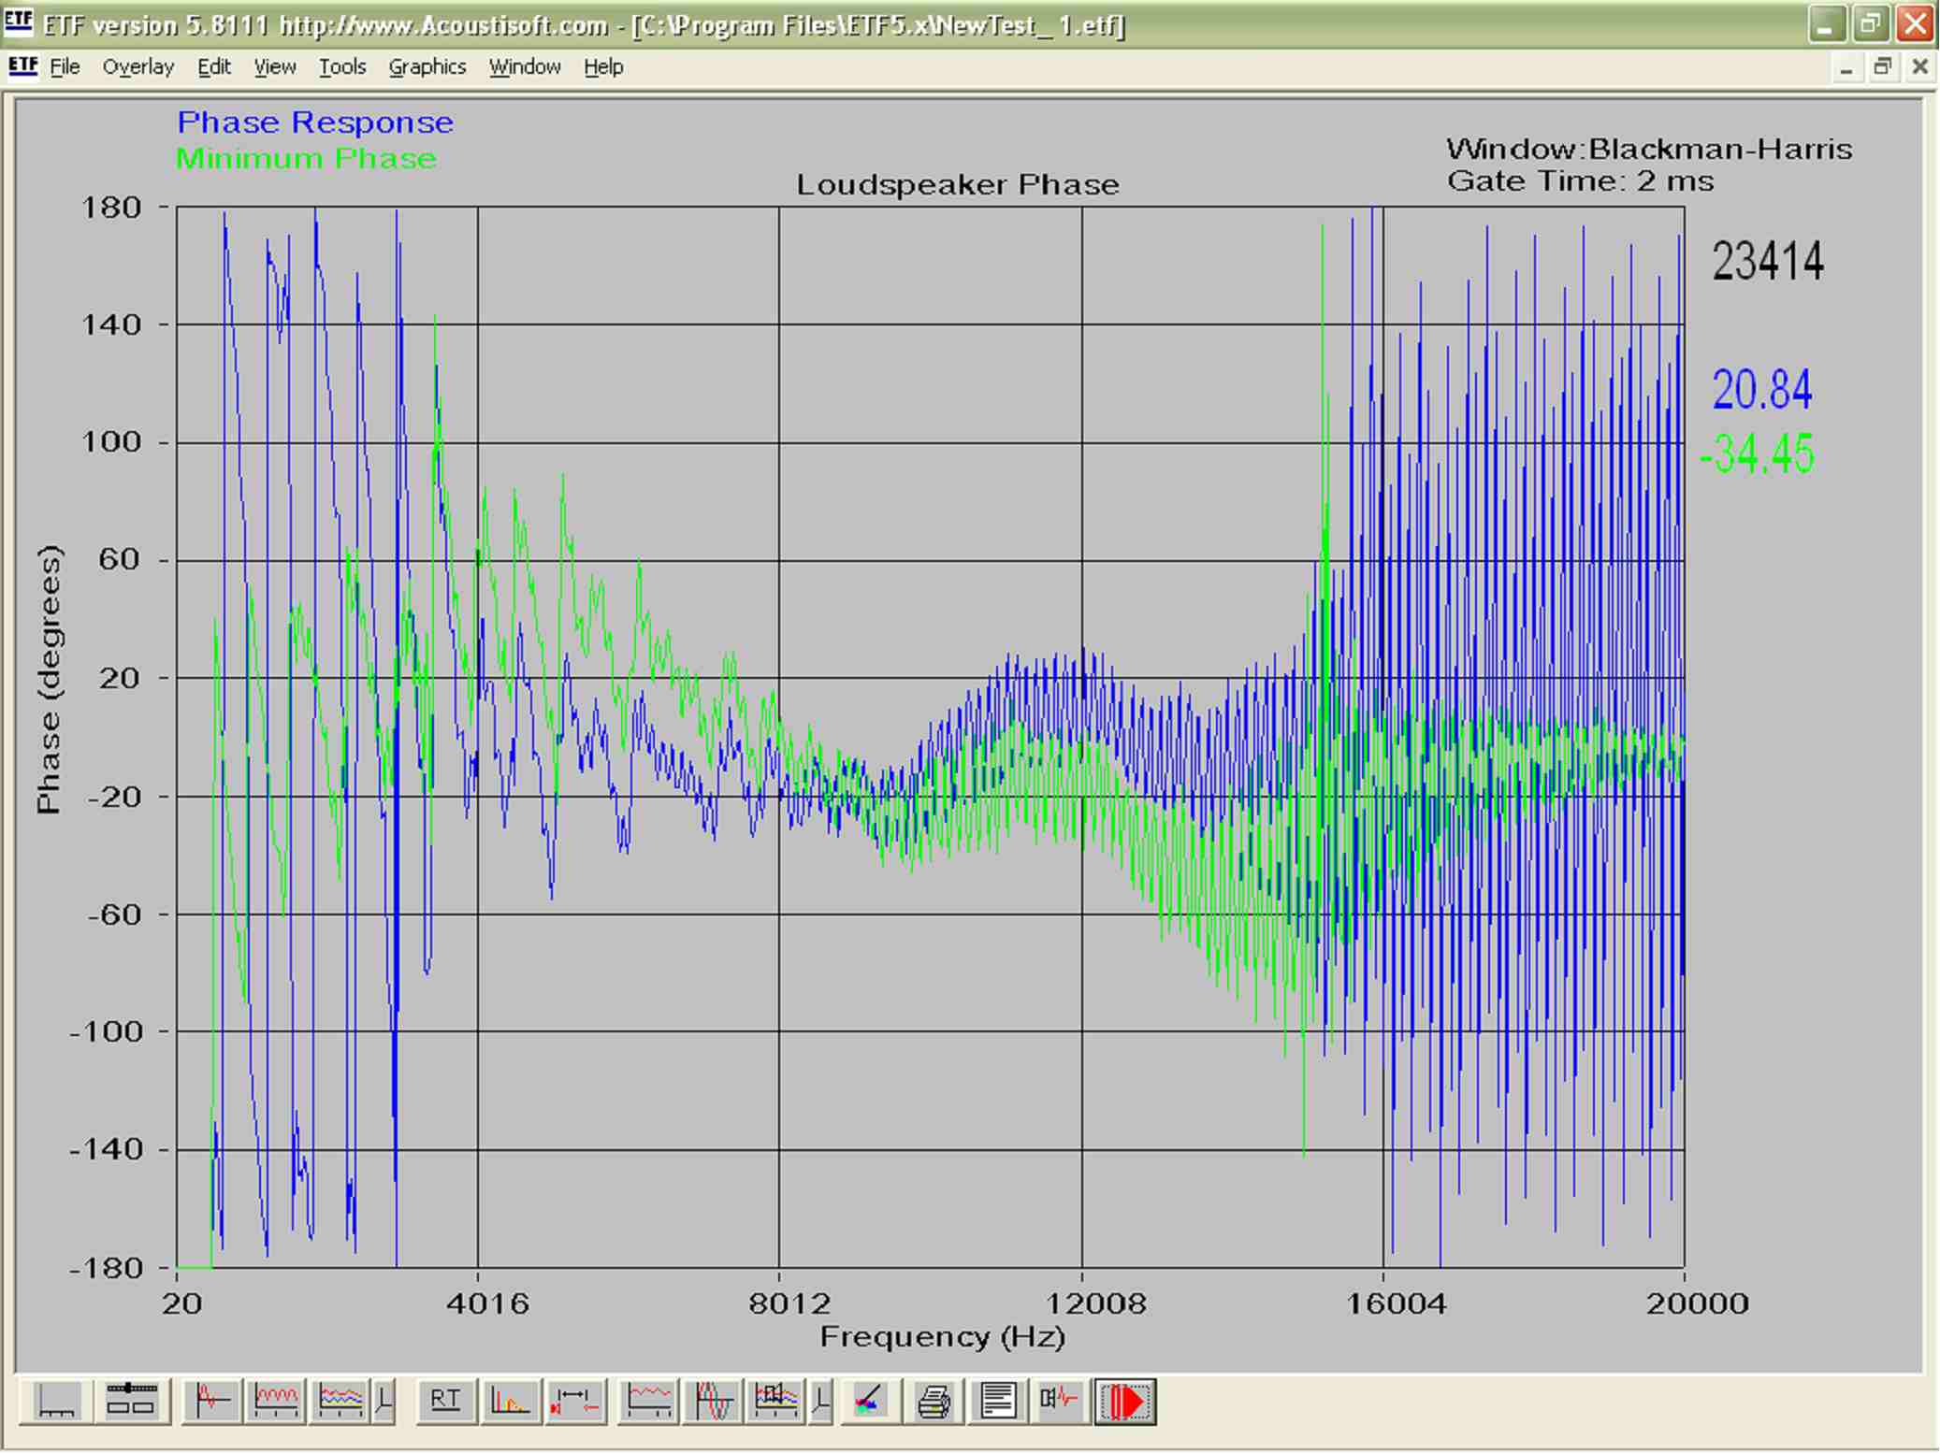Viewport: 1940px width, 1454px height.
Task: Click the printer icon
Action: click(x=934, y=1402)
